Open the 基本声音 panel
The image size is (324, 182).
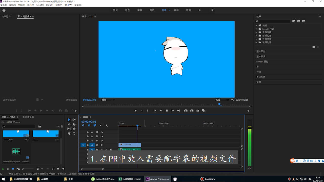pyautogui.click(x=261, y=56)
